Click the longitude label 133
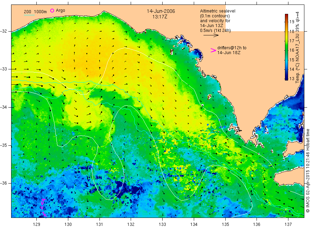This screenshot has height=229, width=312. (x=162, y=224)
